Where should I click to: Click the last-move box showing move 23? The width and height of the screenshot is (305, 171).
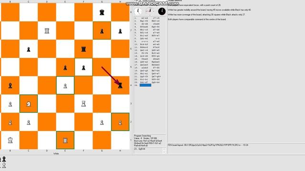[148, 151]
